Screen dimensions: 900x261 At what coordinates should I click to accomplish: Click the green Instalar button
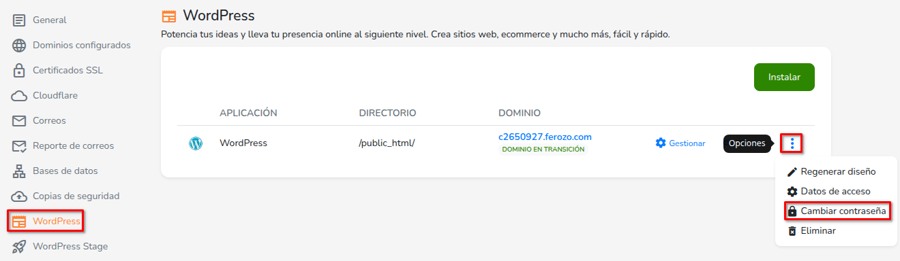click(x=784, y=77)
